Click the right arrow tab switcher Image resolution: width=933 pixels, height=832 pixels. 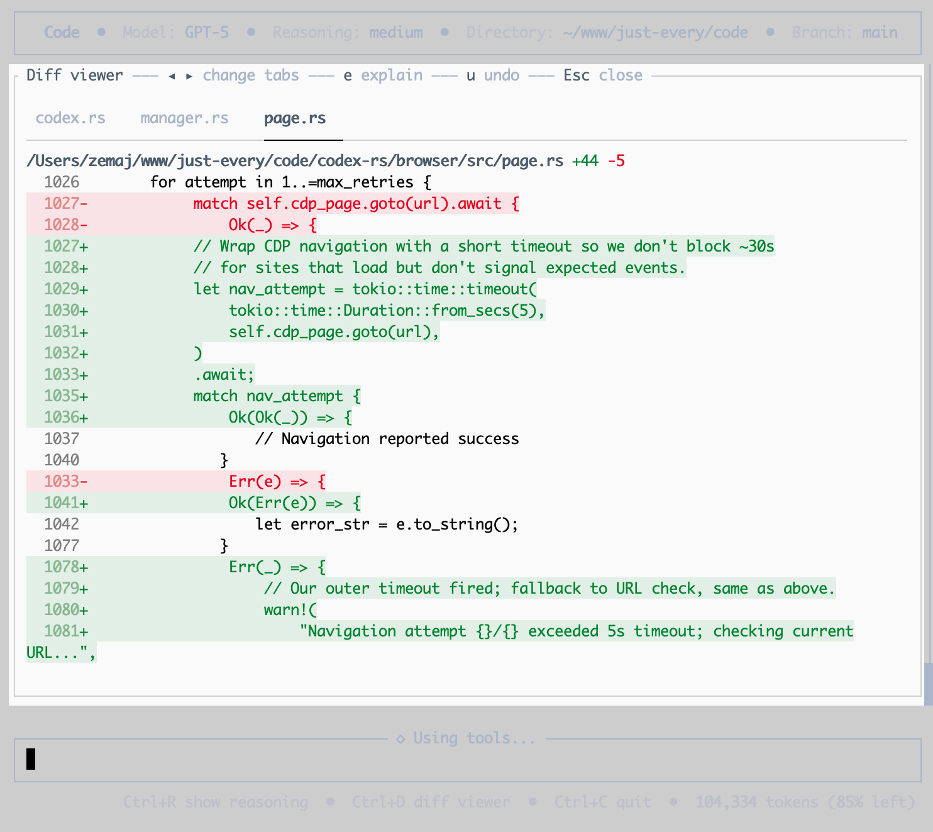point(189,76)
